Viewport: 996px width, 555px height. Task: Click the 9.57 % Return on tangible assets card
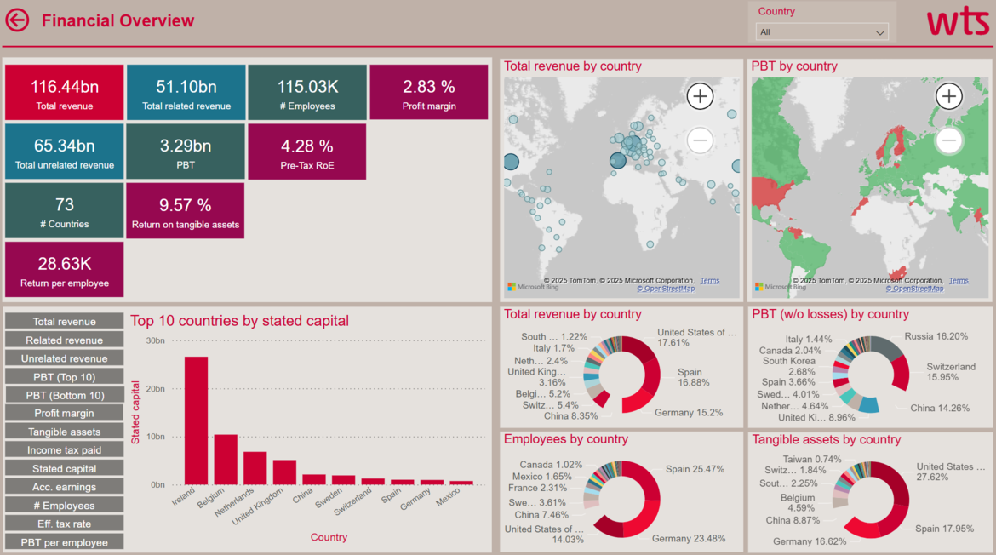pyautogui.click(x=186, y=211)
